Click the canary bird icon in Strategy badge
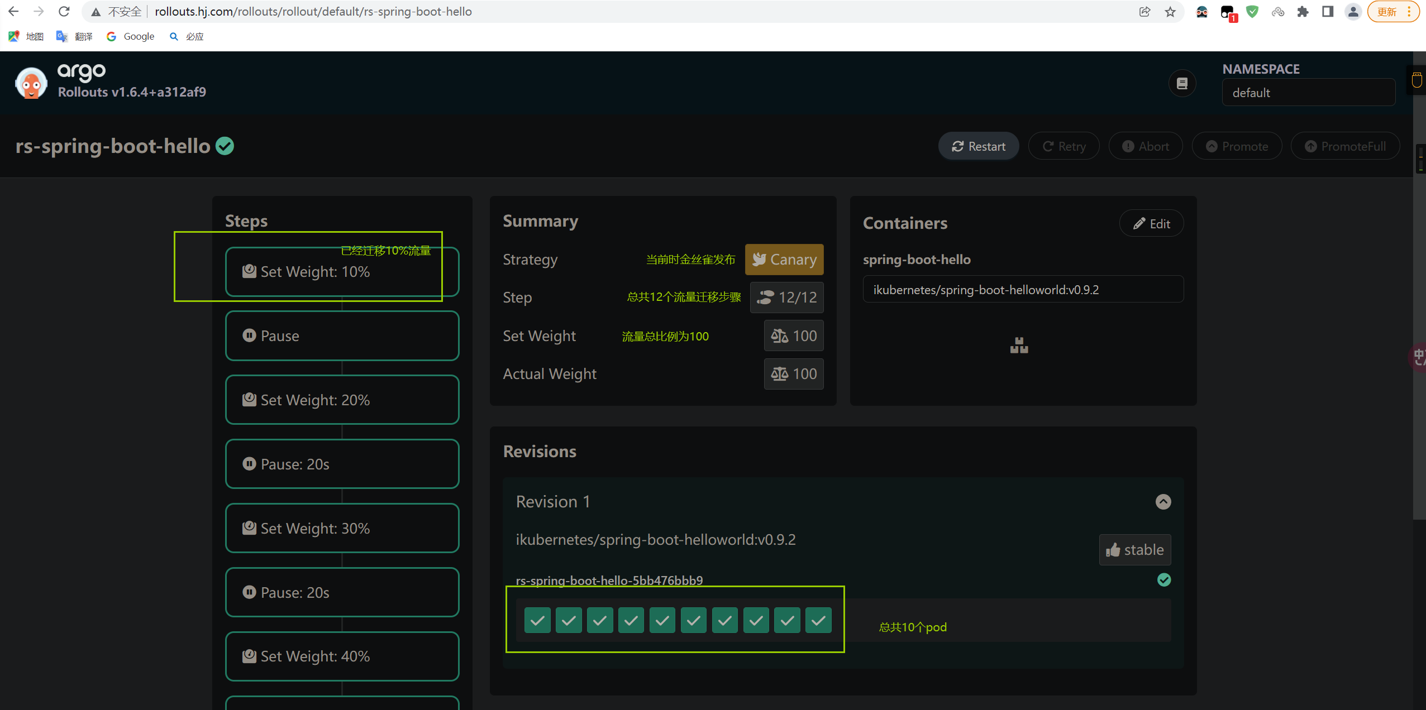 click(759, 260)
